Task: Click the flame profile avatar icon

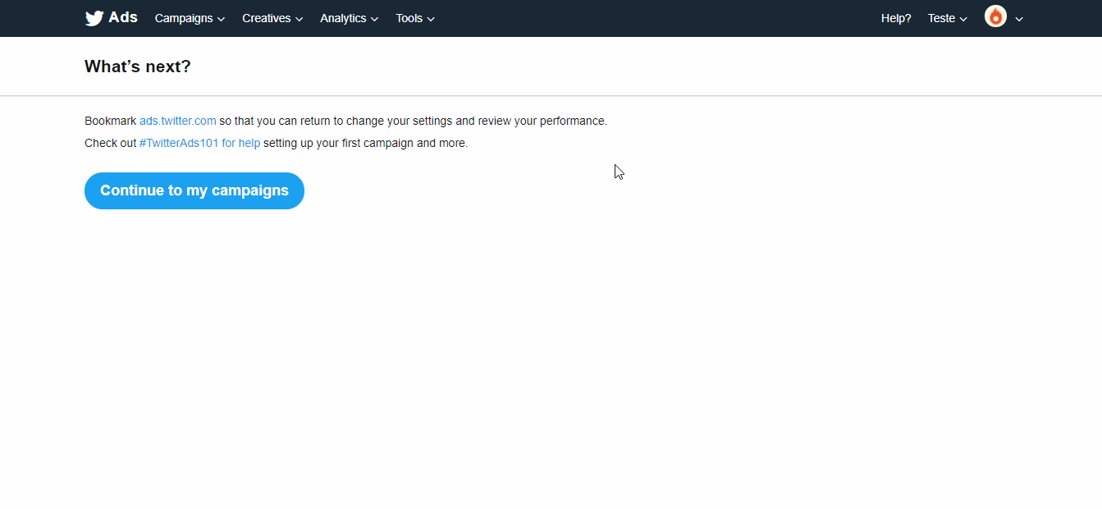Action: point(995,16)
